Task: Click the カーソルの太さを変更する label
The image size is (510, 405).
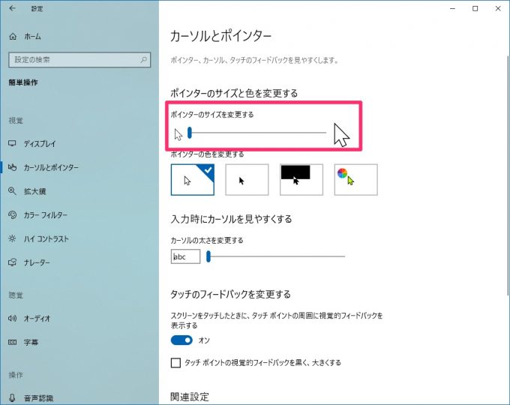Action: [207, 241]
